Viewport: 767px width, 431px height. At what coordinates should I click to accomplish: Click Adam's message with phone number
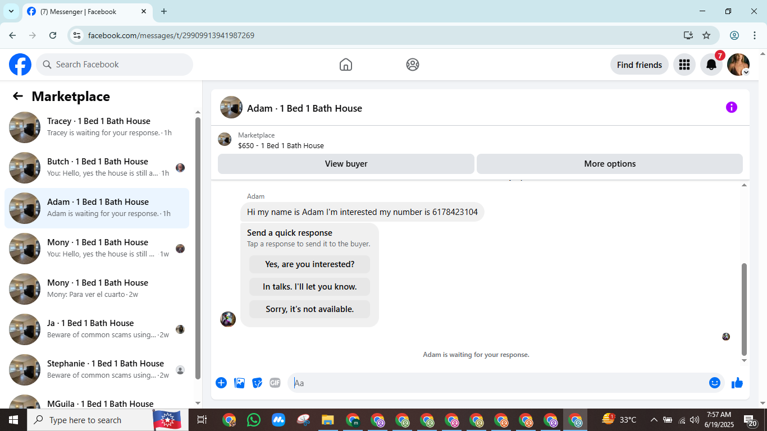(x=362, y=212)
